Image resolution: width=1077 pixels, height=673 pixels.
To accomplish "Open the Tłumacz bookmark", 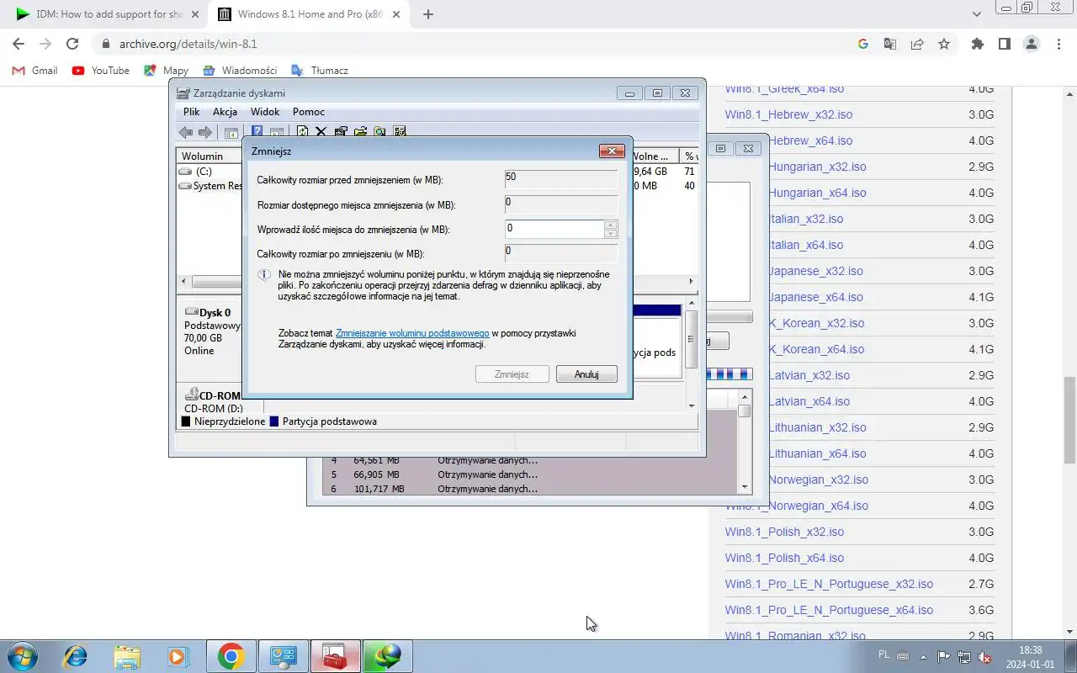I will tap(320, 71).
